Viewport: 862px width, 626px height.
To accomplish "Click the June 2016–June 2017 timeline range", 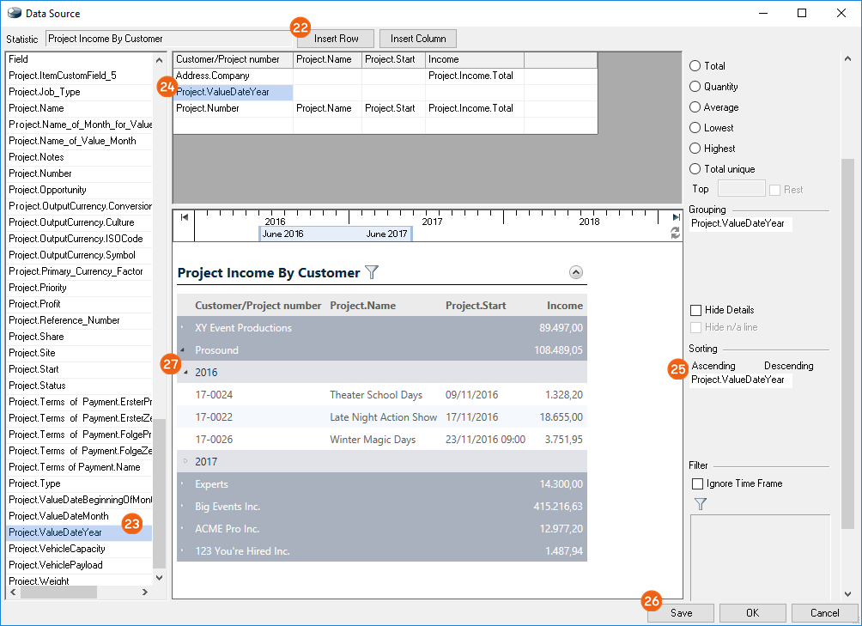I will pos(335,234).
